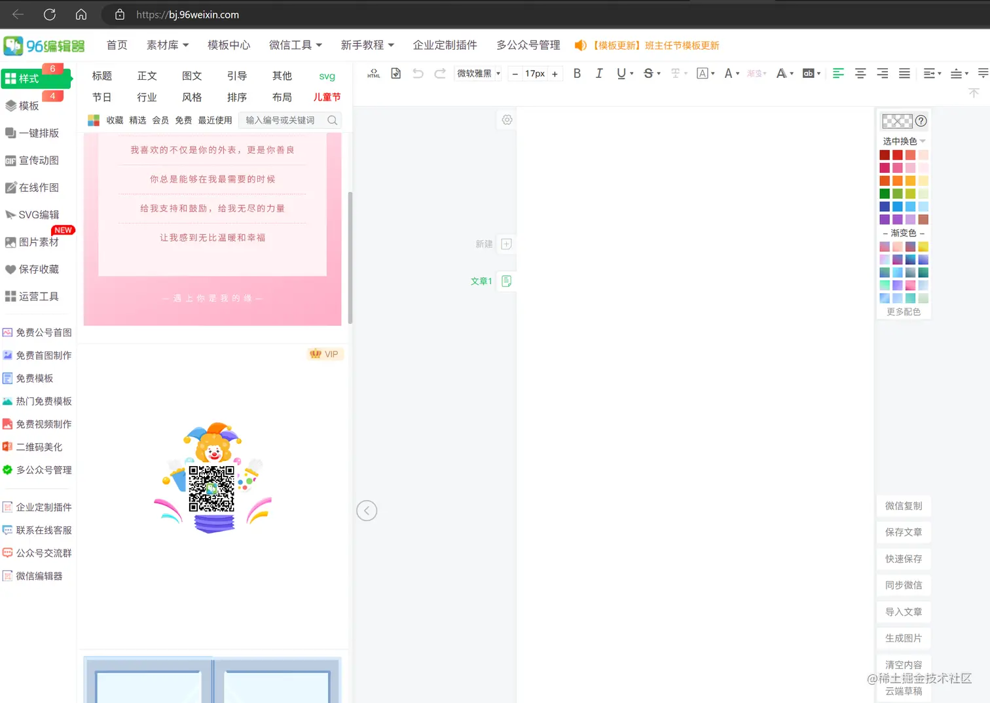Apply underline with the U icon
Image resolution: width=990 pixels, height=703 pixels.
click(621, 73)
